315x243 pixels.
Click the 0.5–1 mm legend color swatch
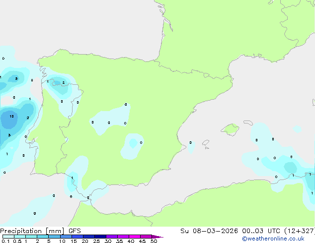(20, 237)
